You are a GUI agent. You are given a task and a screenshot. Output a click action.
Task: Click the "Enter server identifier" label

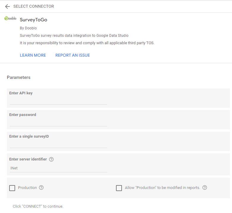(28, 159)
